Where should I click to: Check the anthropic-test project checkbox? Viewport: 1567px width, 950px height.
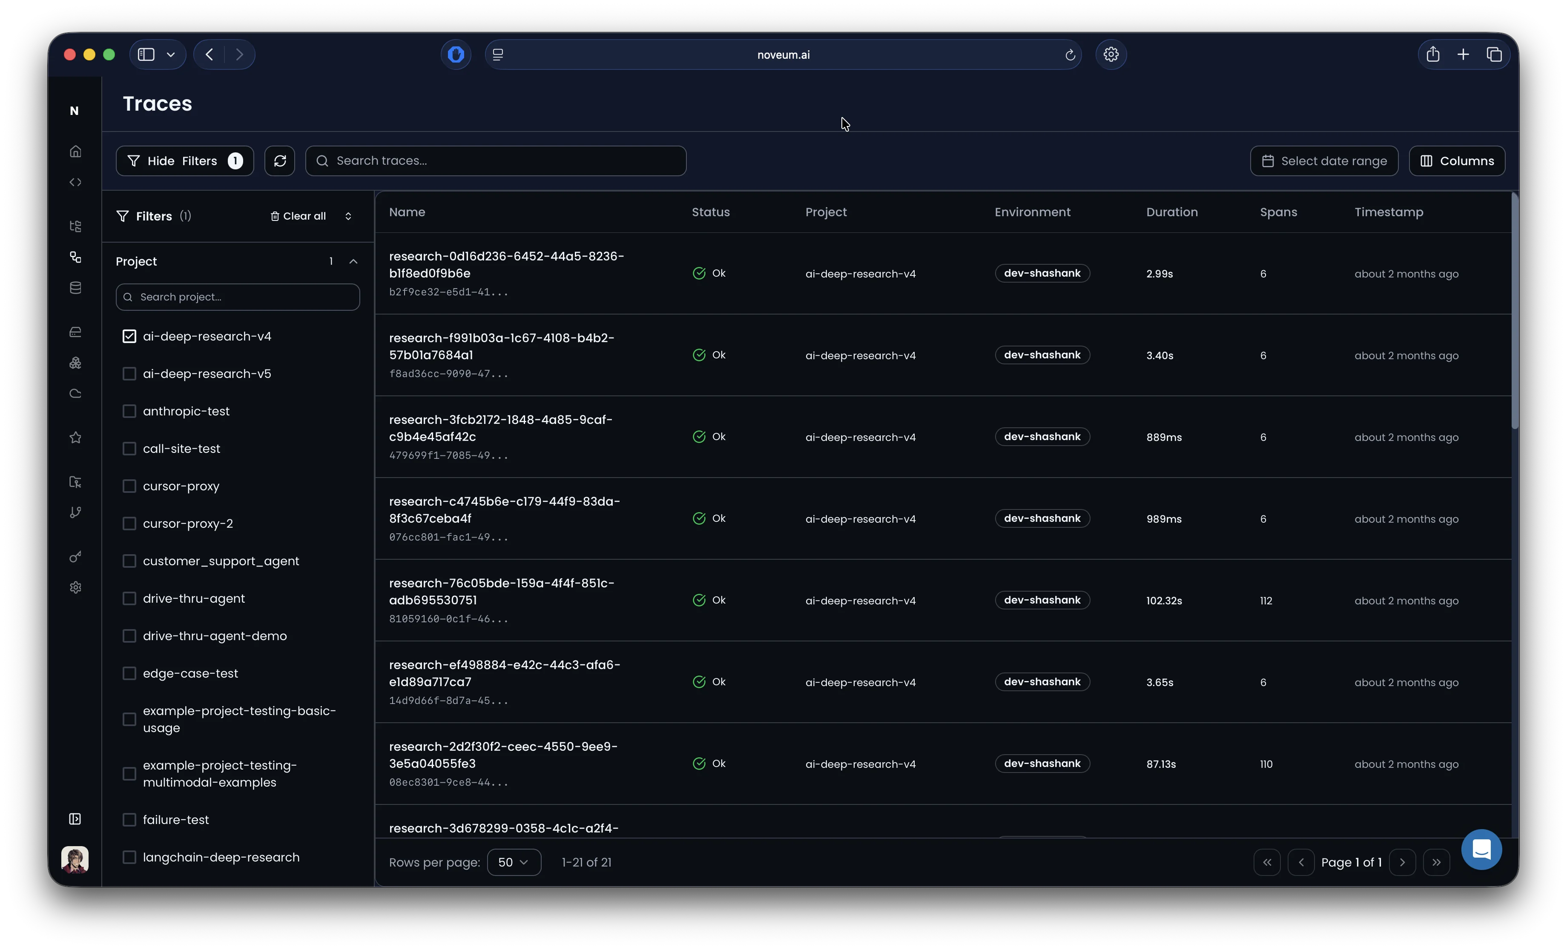point(129,412)
